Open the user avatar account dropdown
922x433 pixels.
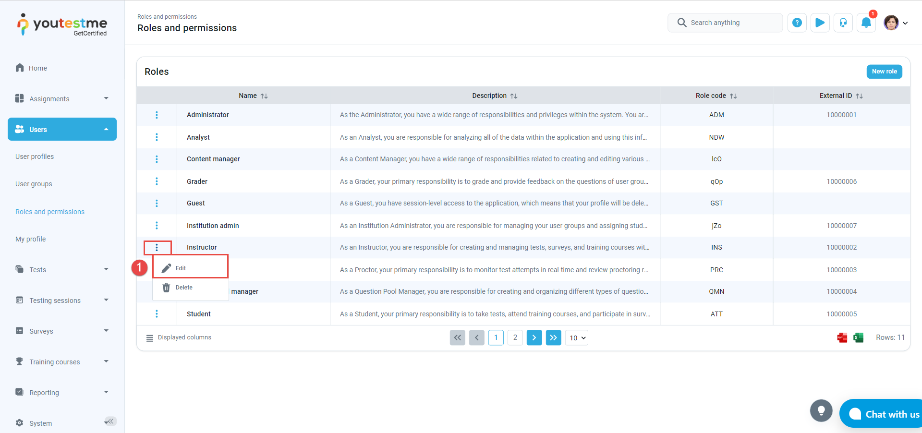(x=896, y=23)
